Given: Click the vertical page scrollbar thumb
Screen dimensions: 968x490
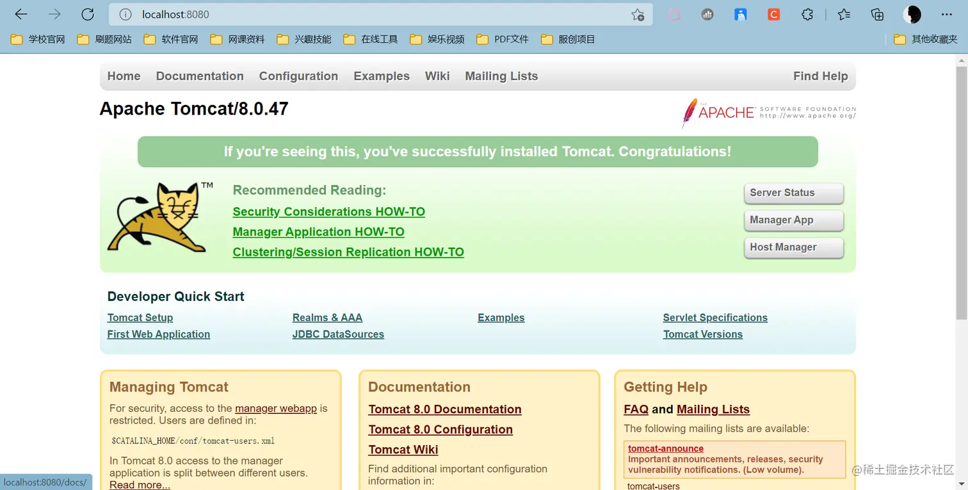Looking at the screenshot, I should tap(961, 192).
